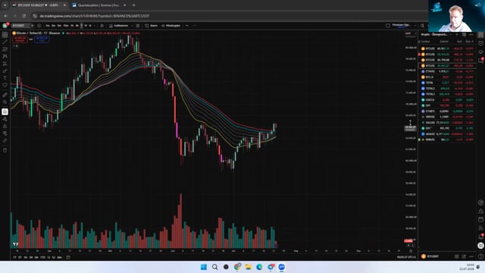The width and height of the screenshot is (485, 273).
Task: Open the favorites heart tool in left toolbar
Action: [5, 85]
